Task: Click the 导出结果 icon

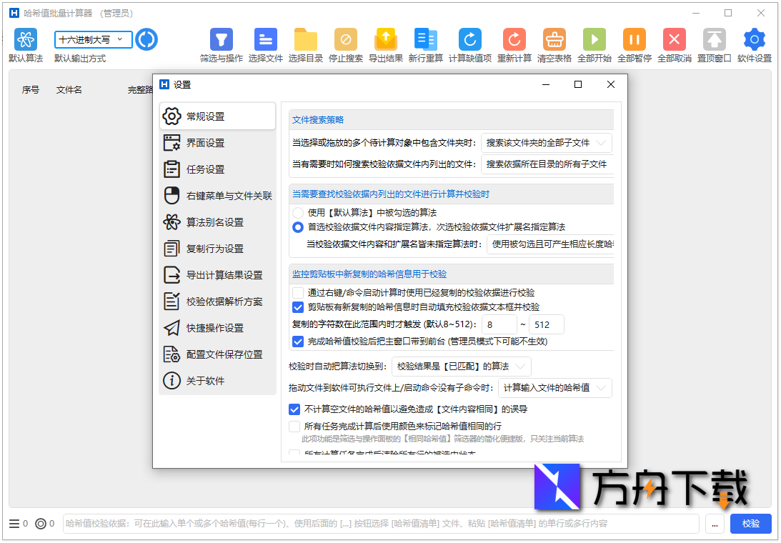Action: click(x=387, y=39)
